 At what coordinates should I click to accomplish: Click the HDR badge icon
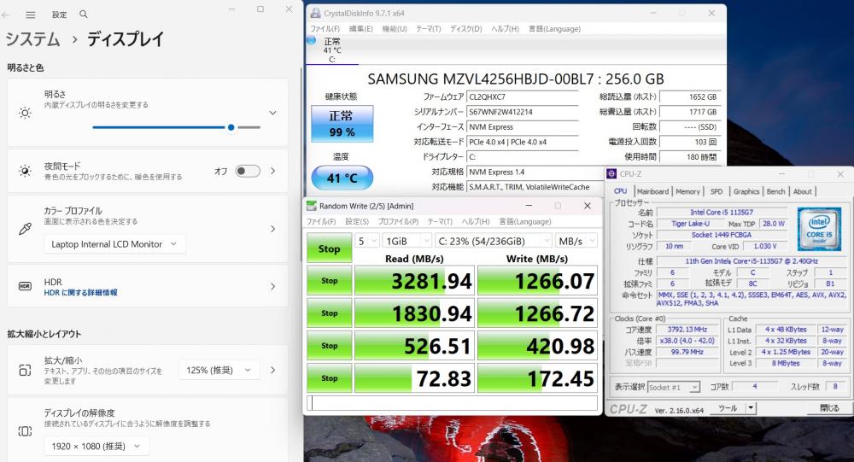click(25, 286)
